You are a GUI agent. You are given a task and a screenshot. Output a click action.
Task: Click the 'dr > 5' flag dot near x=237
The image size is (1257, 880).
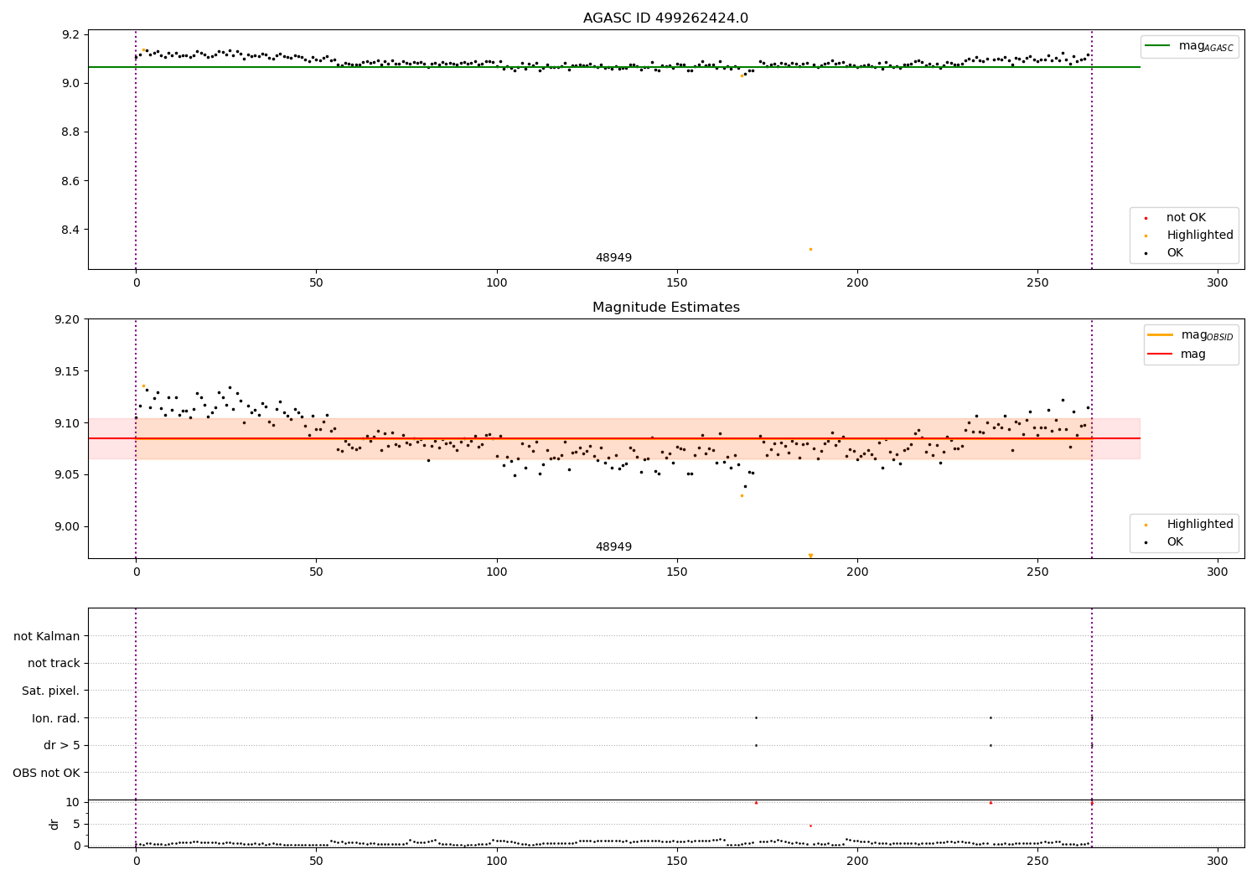click(991, 745)
